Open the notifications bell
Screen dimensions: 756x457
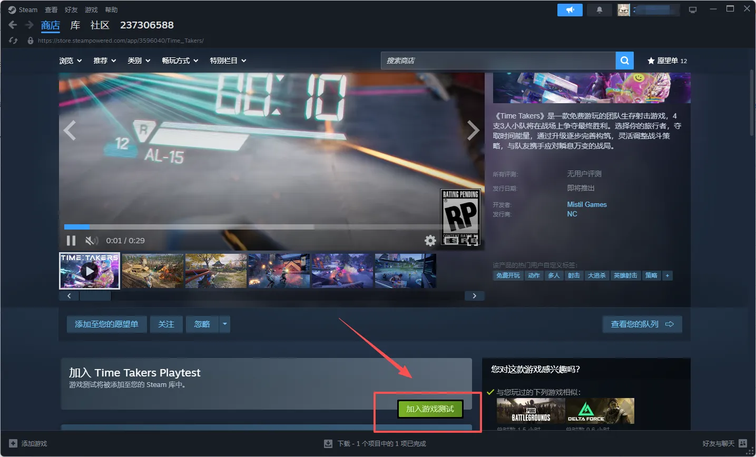pos(600,10)
